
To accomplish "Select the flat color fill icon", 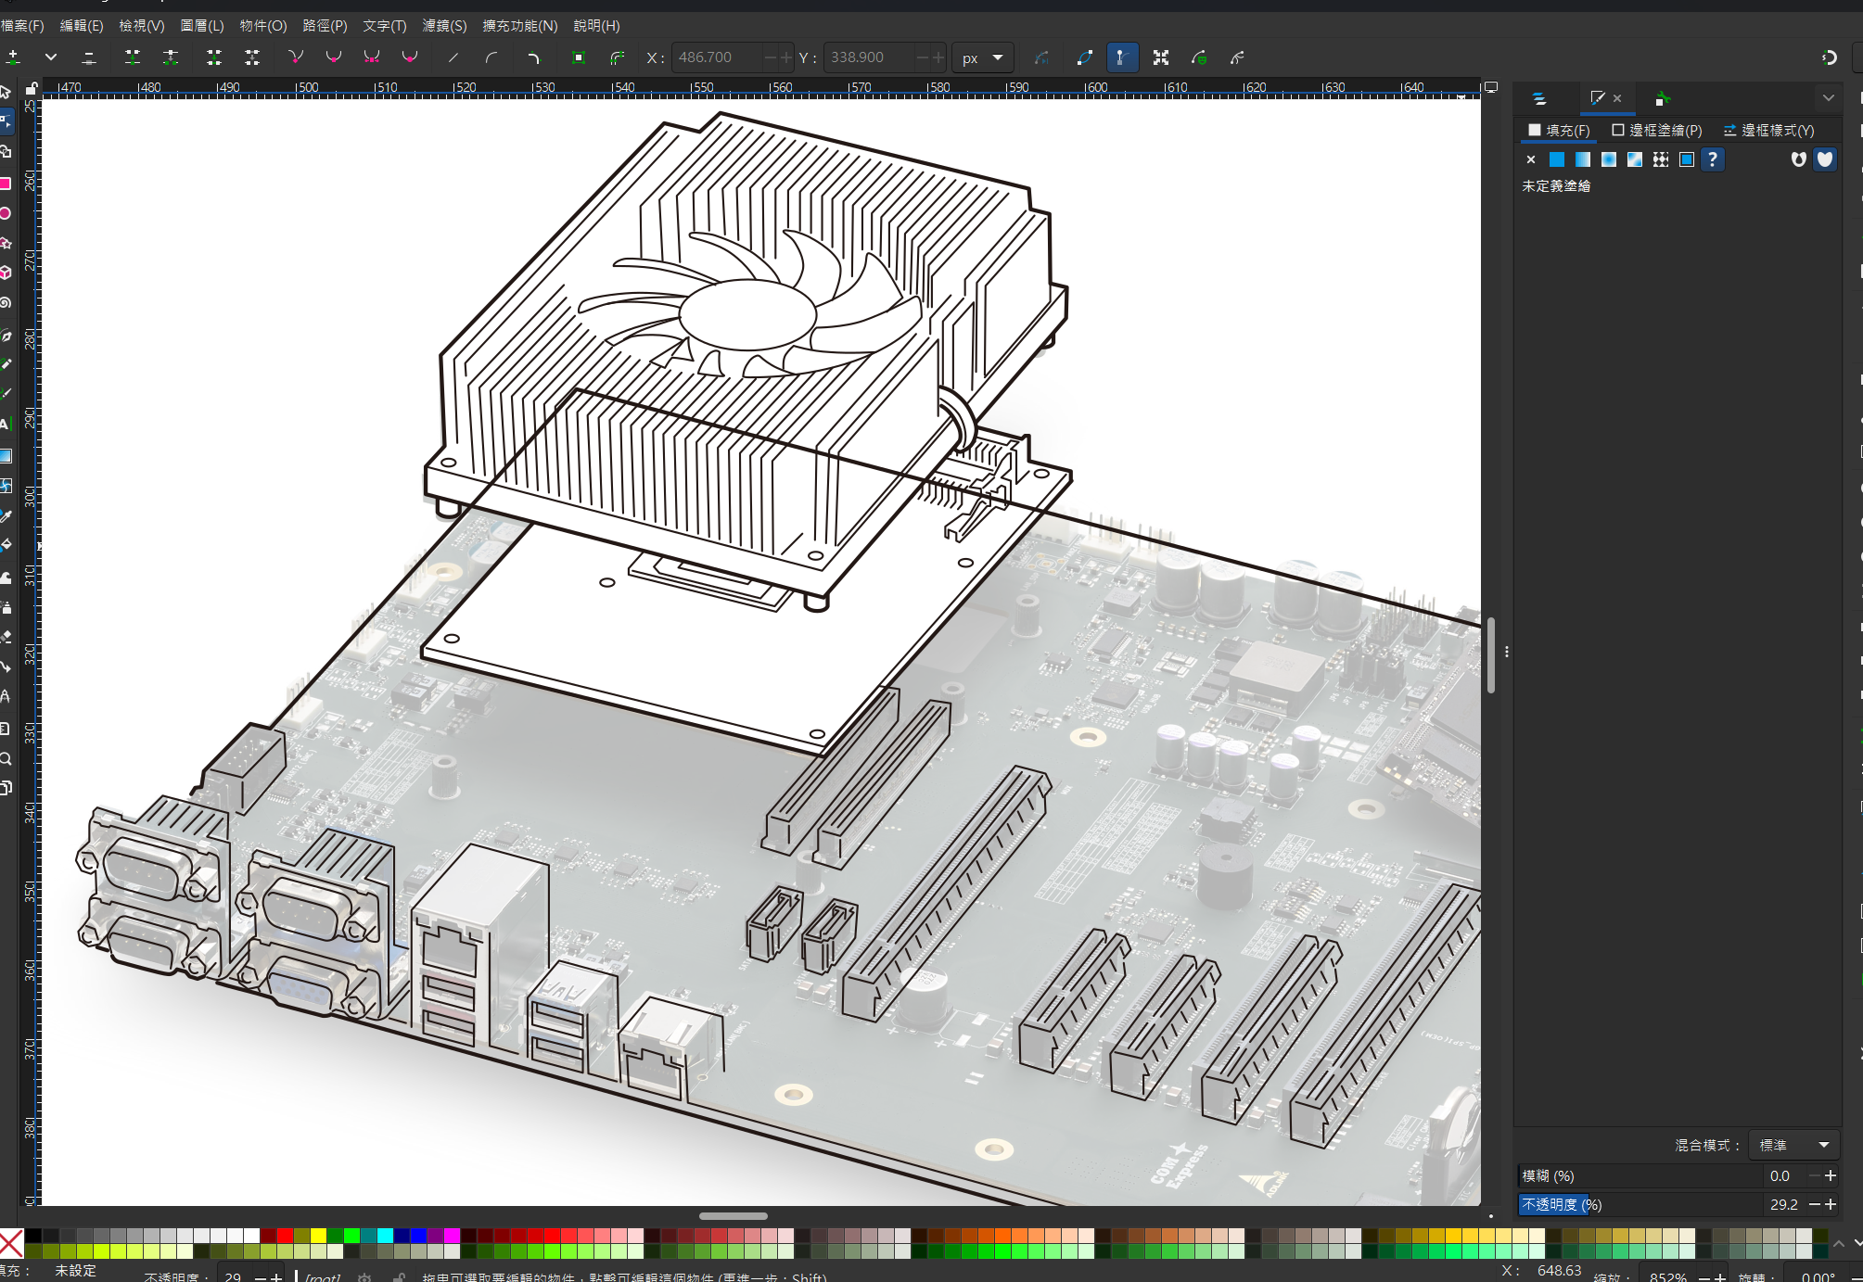I will 1557,159.
